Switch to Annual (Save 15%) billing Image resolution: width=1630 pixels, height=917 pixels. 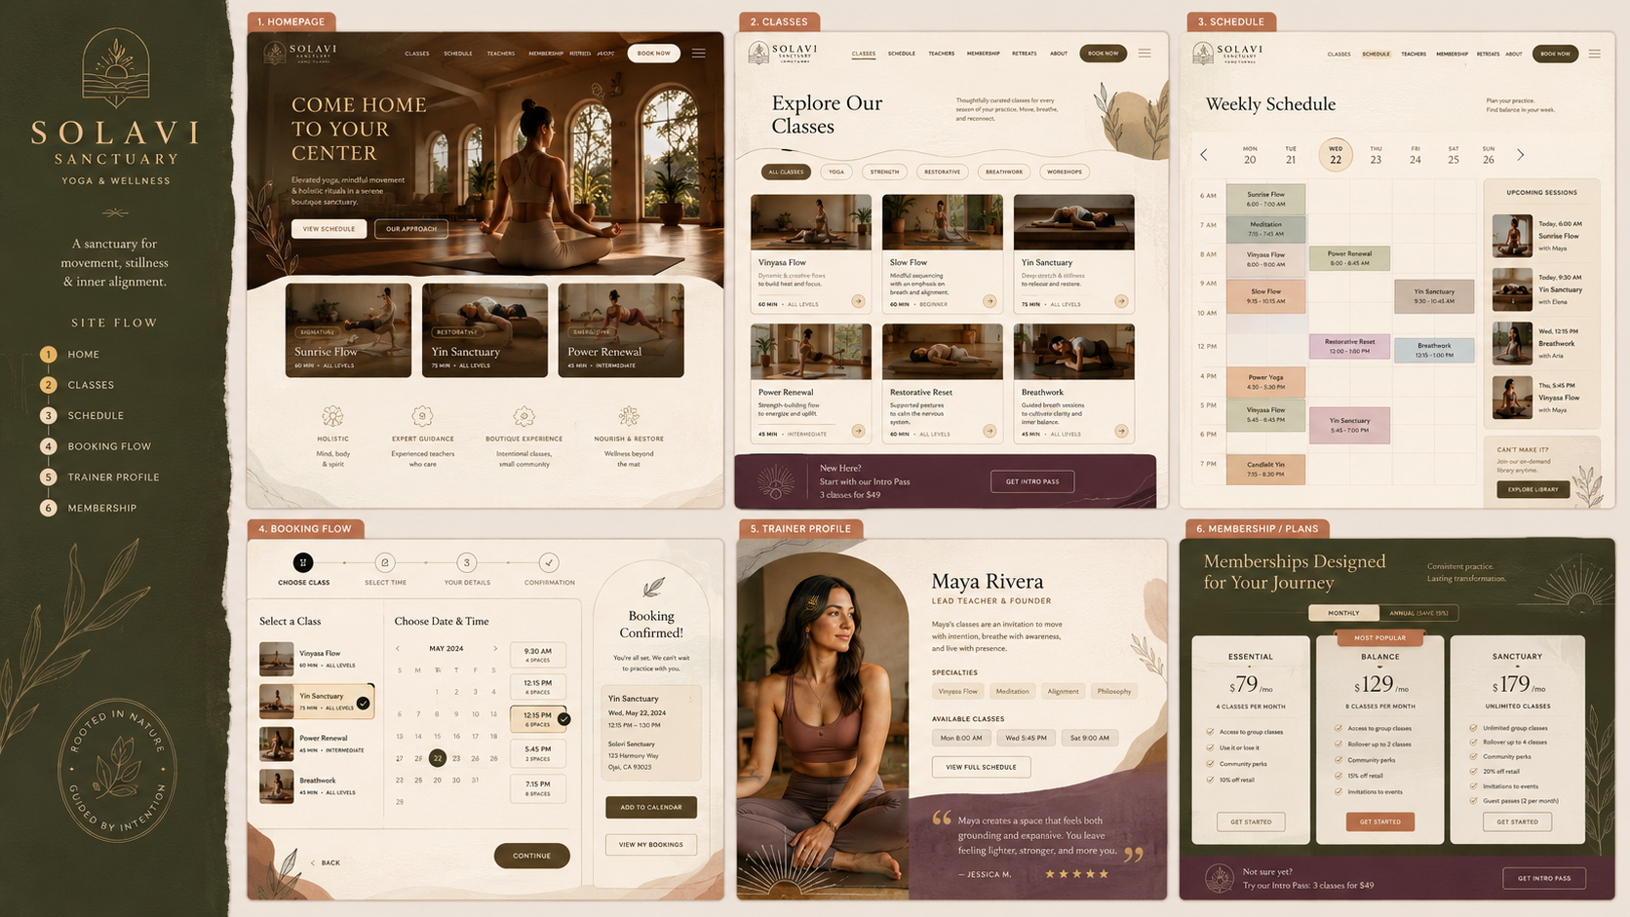(1418, 613)
